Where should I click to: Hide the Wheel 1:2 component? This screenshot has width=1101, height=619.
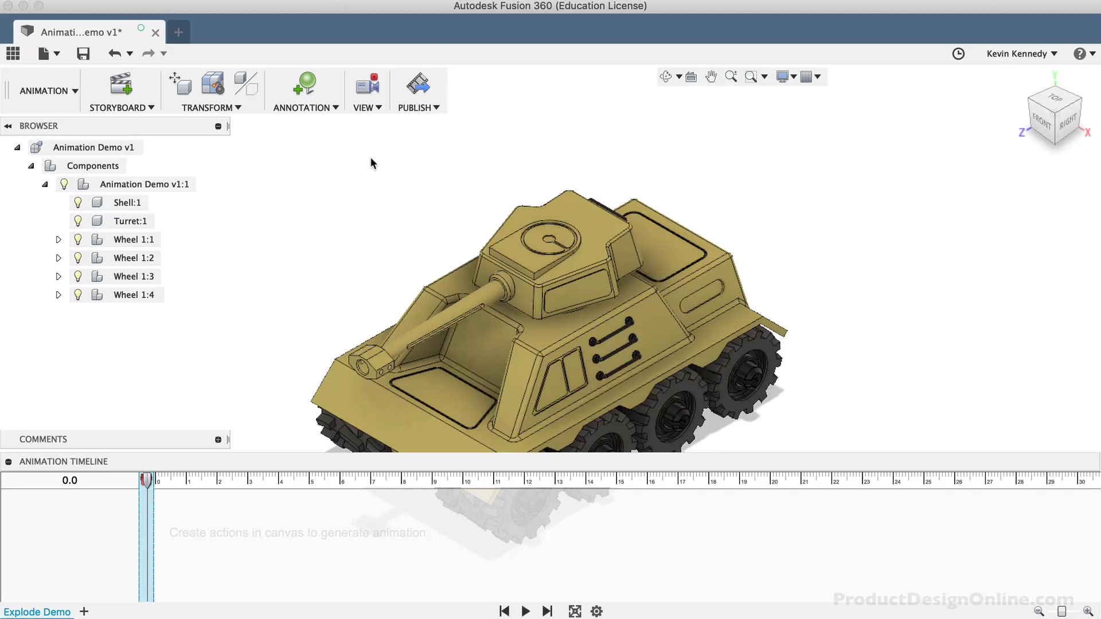pyautogui.click(x=78, y=258)
